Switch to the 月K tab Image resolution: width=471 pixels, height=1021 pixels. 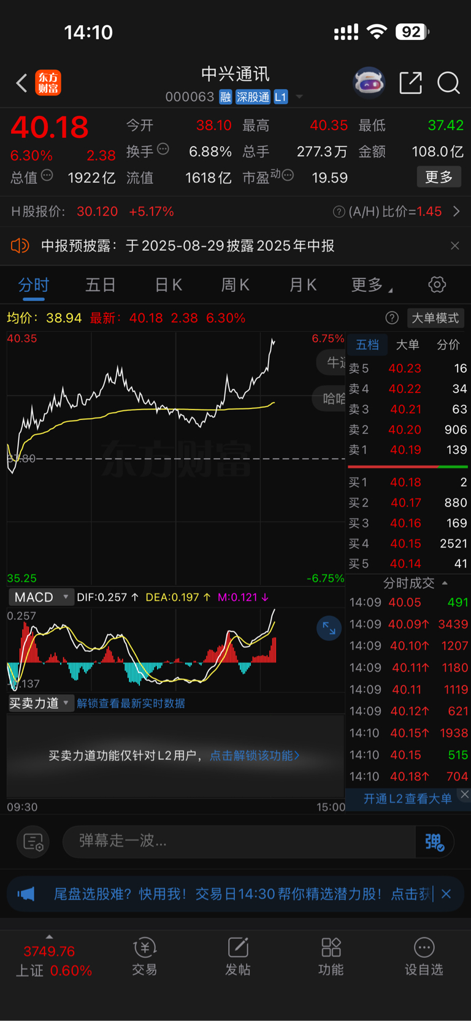[302, 285]
